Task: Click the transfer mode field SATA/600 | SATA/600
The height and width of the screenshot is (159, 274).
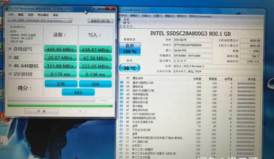Action: click(x=193, y=56)
